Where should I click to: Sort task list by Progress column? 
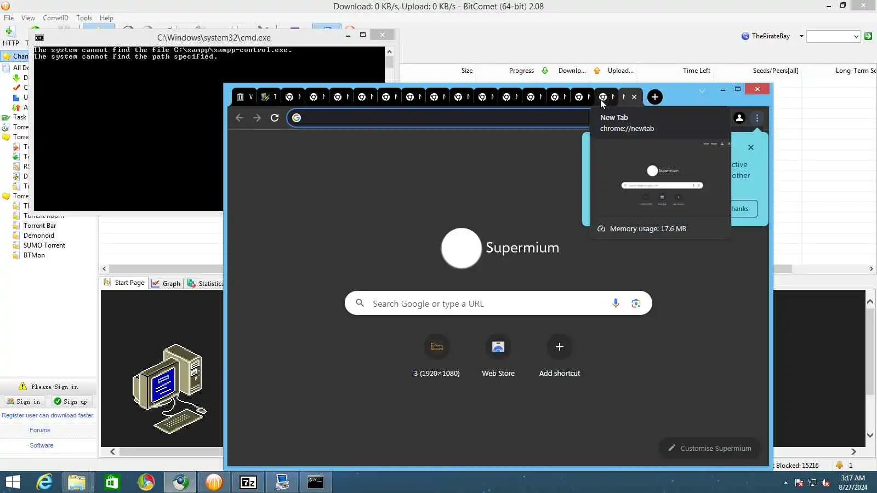(521, 71)
